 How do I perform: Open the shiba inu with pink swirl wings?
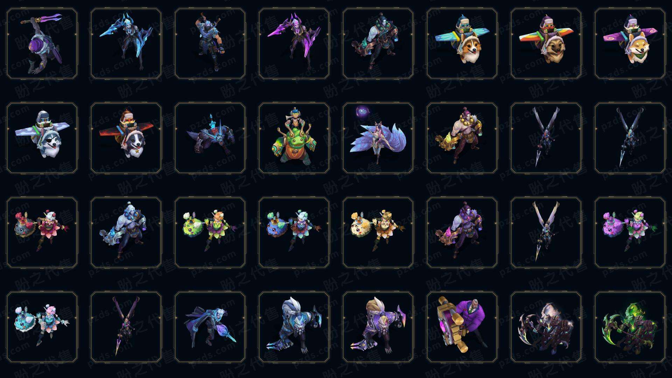point(630,43)
